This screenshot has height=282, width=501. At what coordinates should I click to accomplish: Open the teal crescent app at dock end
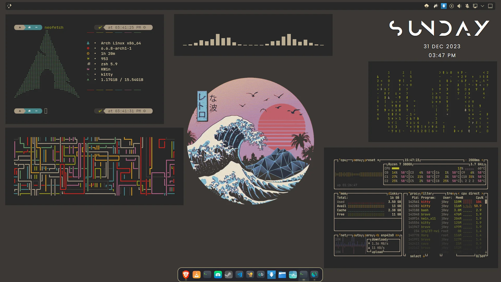tap(314, 275)
